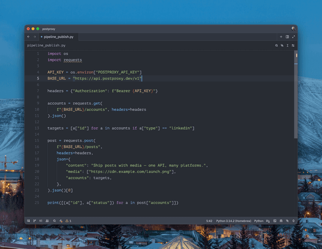
Task: Toggle the selections cursor tool icon
Action: point(287,45)
